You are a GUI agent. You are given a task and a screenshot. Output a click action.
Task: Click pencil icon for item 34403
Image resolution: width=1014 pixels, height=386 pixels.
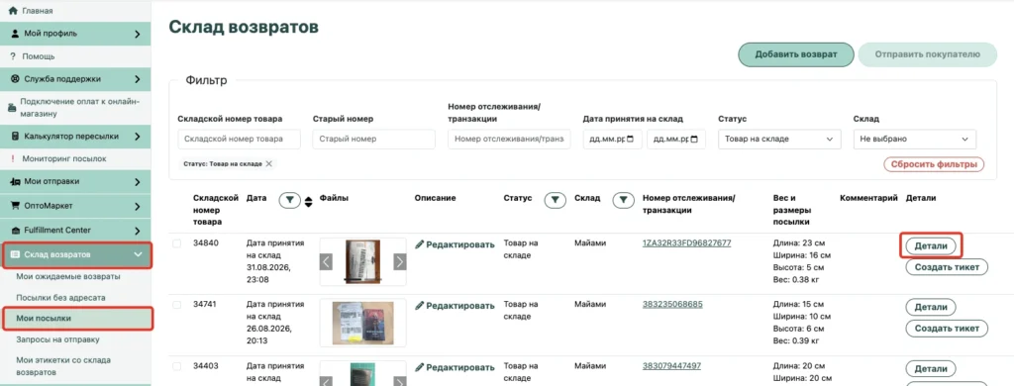[419, 366]
